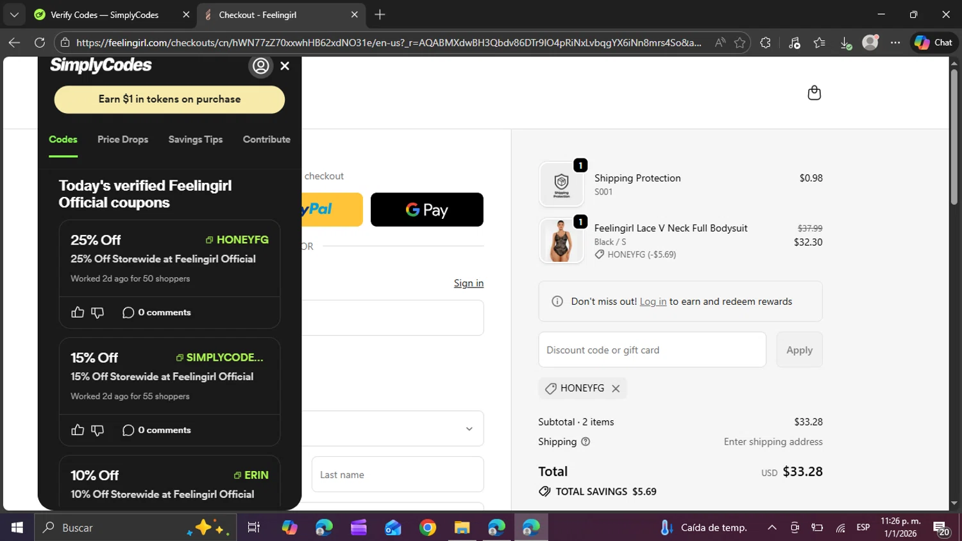Expand the country dropdown chevron
Viewport: 962px width, 541px height.
tap(469, 429)
